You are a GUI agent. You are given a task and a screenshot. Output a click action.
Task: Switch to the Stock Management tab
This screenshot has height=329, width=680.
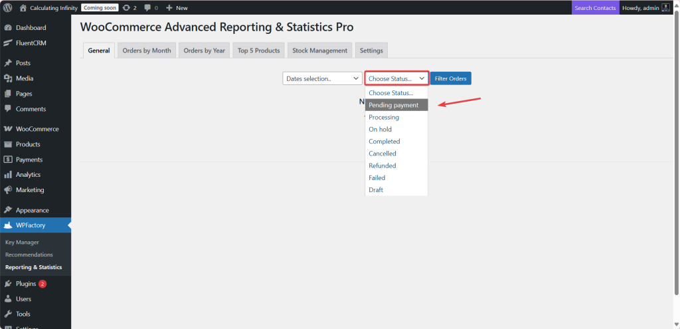(319, 51)
